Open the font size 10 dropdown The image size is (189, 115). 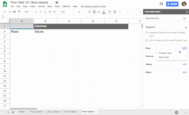point(82,12)
